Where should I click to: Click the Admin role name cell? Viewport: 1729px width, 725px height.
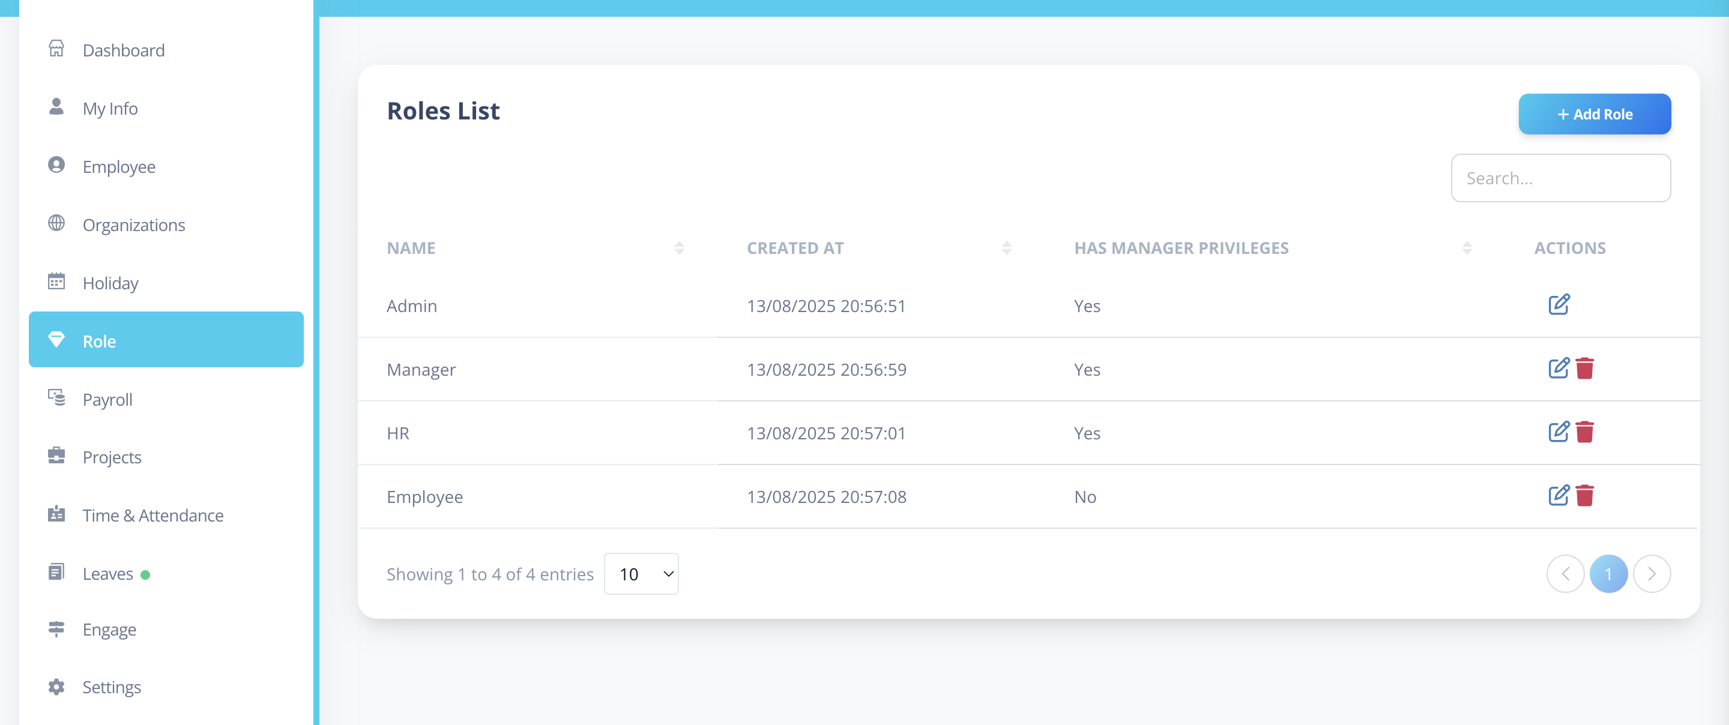(411, 306)
